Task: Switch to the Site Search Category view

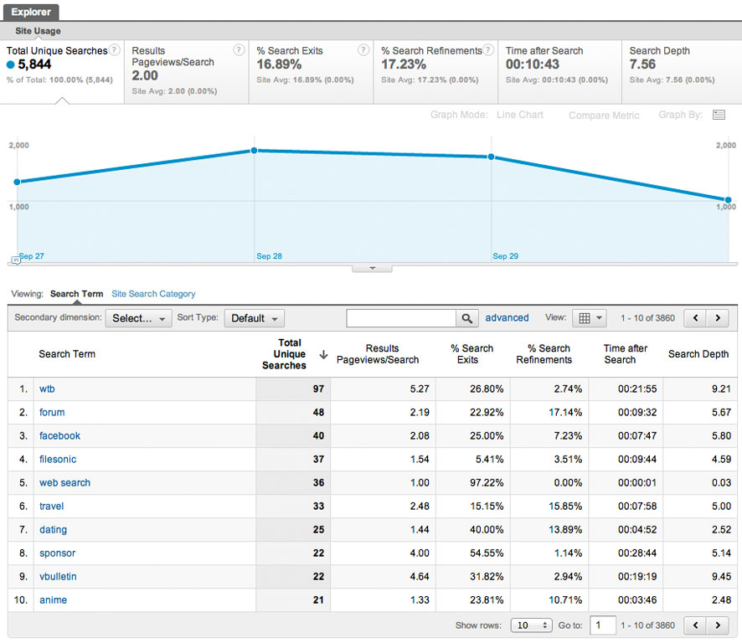Action: [153, 294]
